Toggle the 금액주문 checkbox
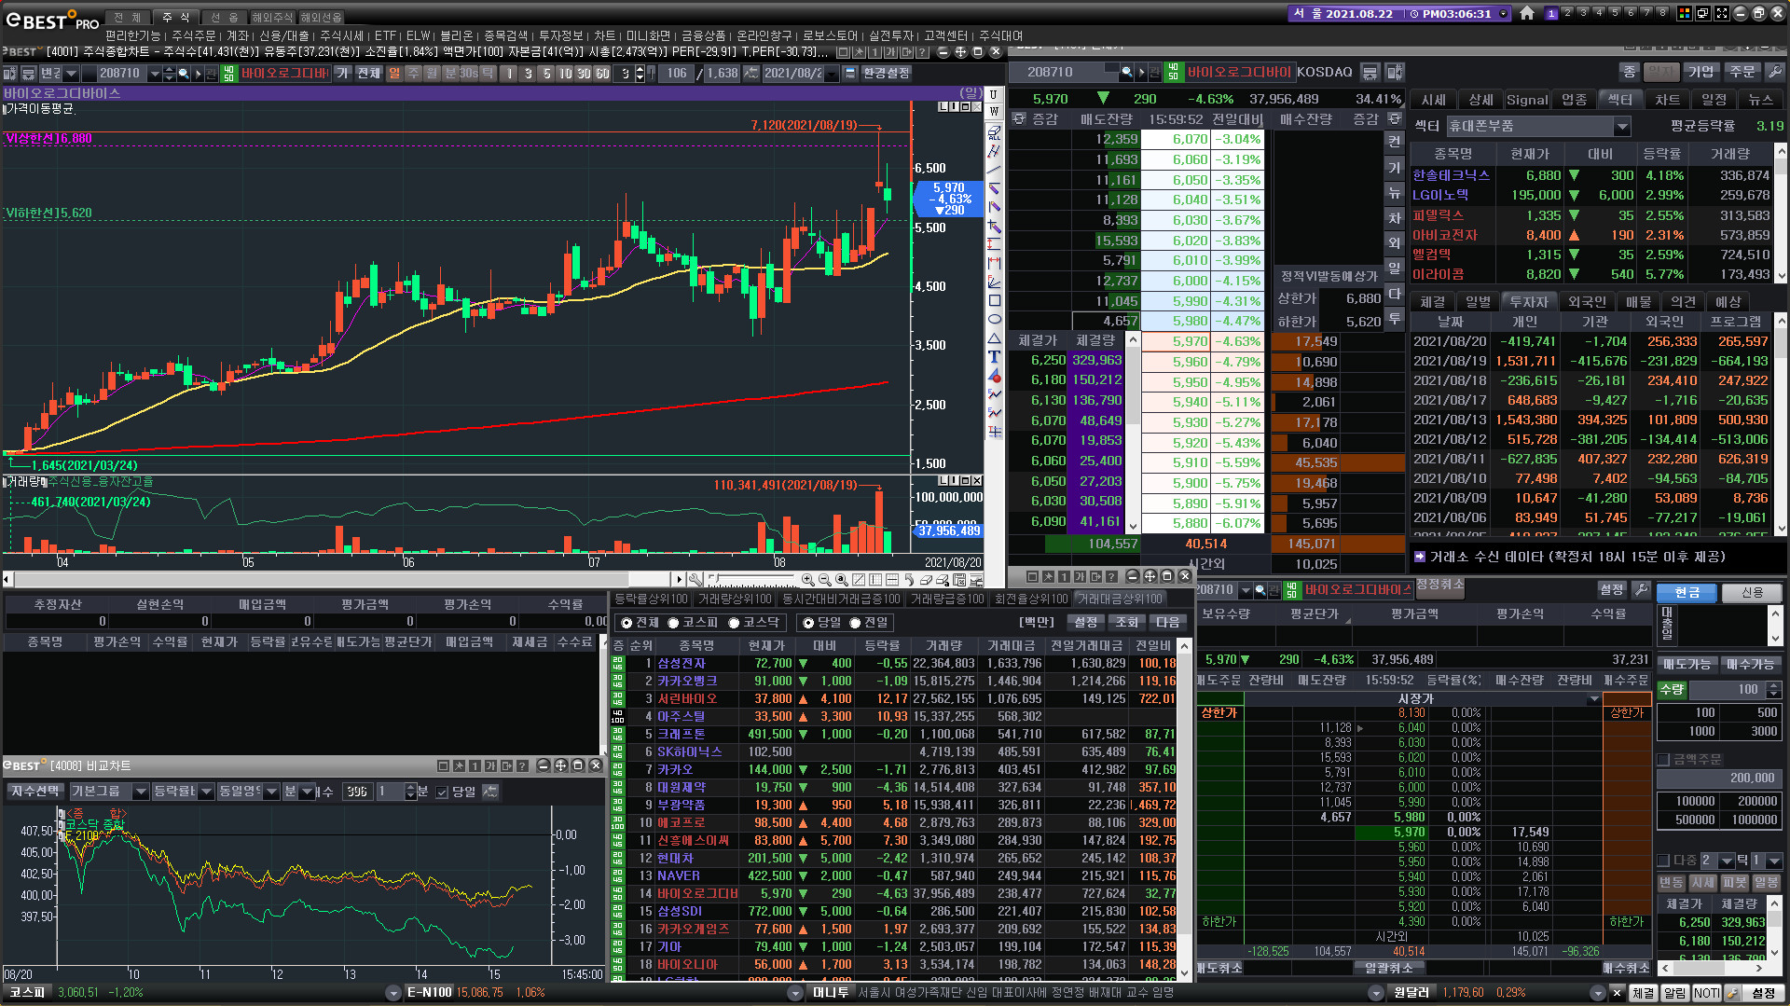 (x=1663, y=760)
